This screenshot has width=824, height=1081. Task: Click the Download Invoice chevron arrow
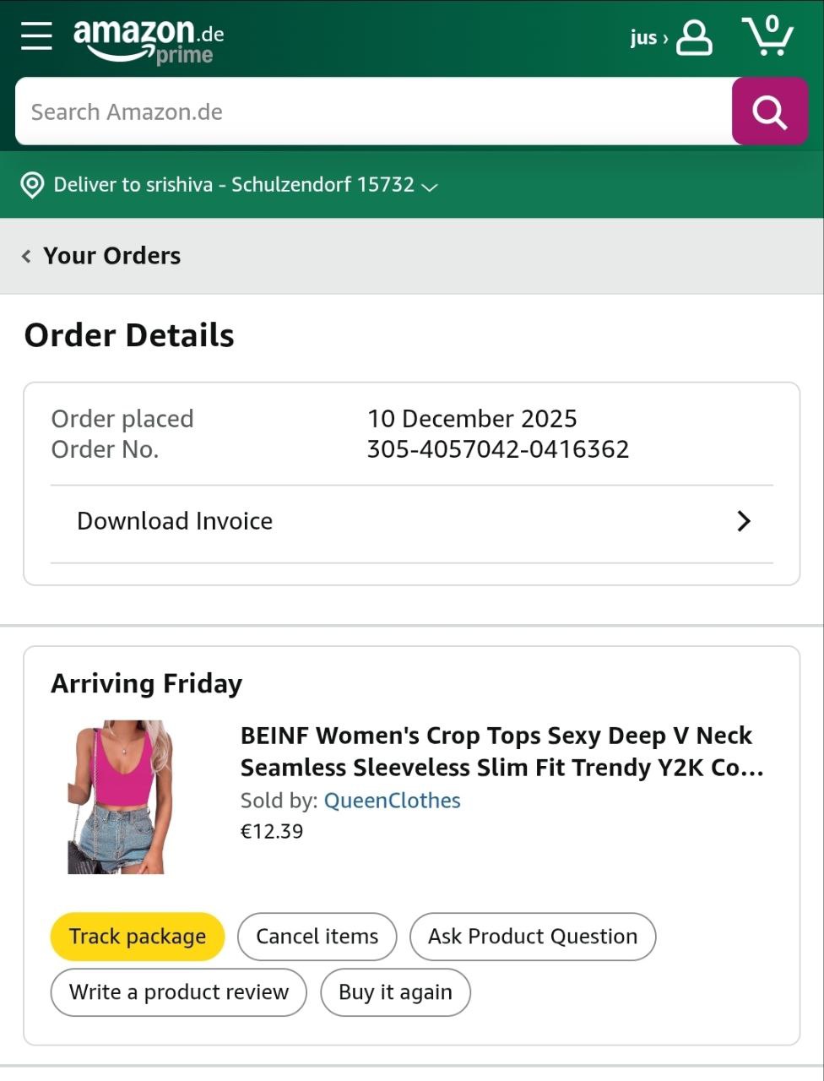(744, 521)
